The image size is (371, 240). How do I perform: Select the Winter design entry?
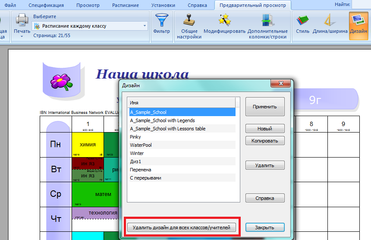[x=137, y=153]
